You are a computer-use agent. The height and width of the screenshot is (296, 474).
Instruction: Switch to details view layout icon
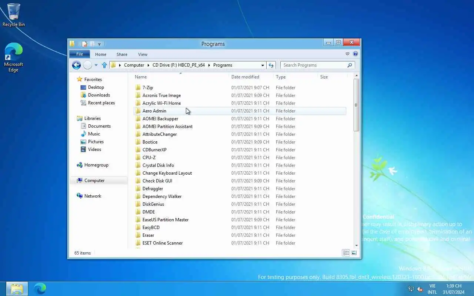[346, 253]
